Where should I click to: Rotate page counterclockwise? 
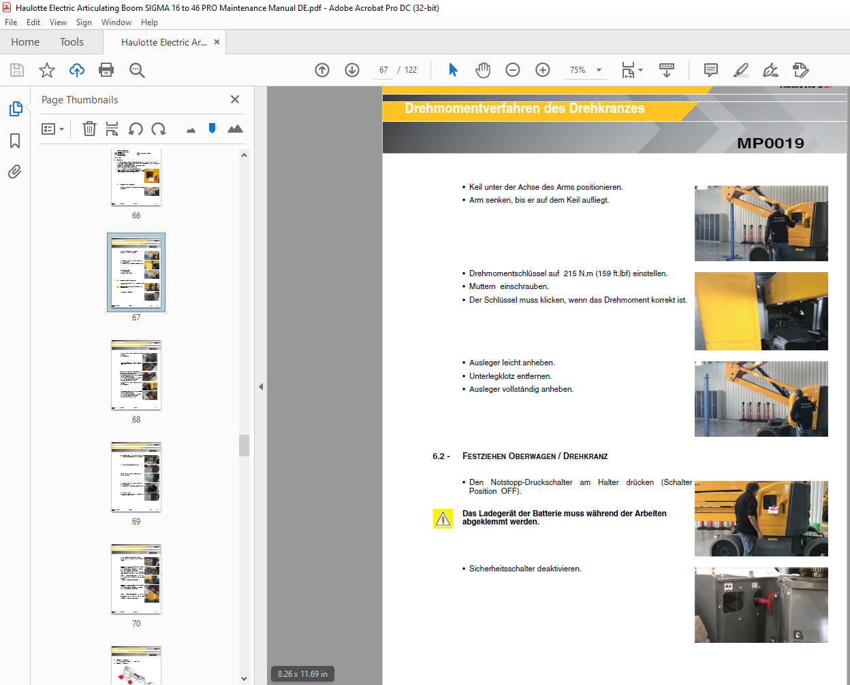click(136, 129)
